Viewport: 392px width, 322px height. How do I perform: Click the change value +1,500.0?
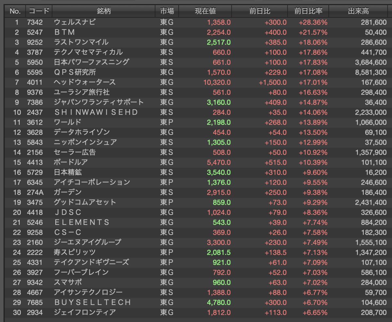tap(273, 82)
